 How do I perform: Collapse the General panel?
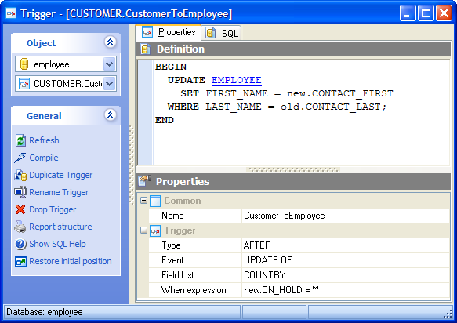111,115
